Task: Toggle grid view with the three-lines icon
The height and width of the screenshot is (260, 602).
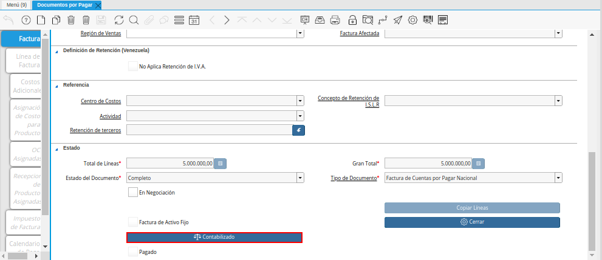Action: pyautogui.click(x=179, y=20)
